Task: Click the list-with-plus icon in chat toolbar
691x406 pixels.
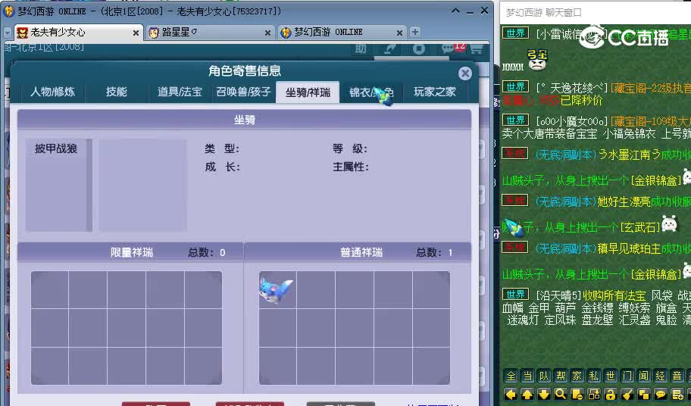Action: [x=677, y=395]
